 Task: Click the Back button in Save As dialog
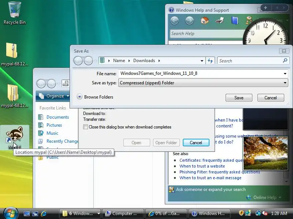click(78, 61)
